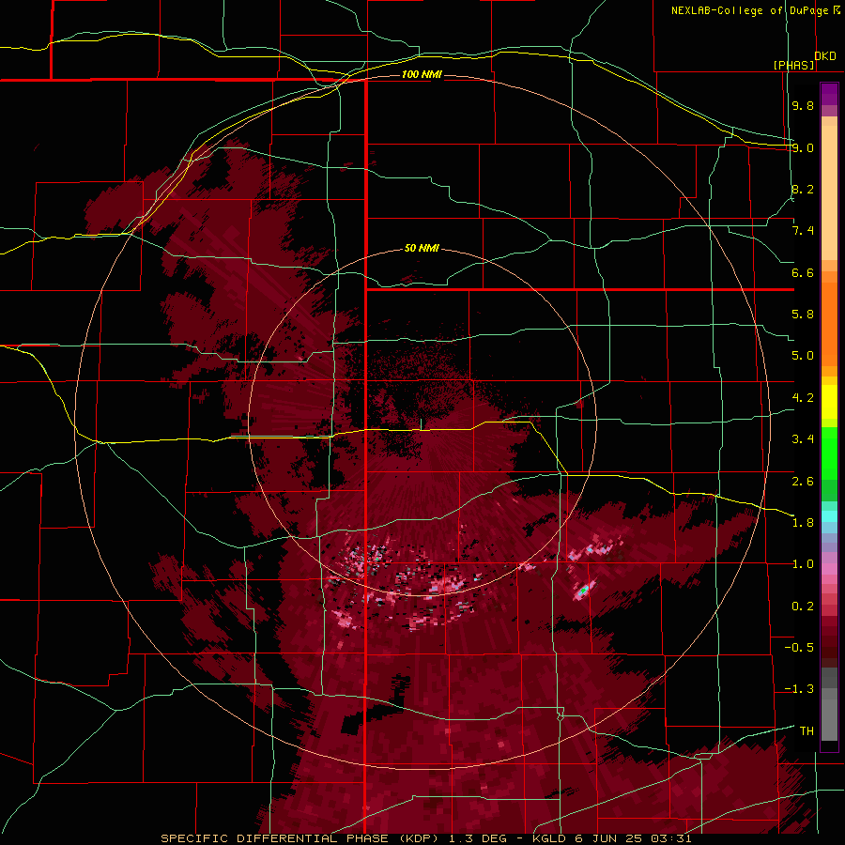The height and width of the screenshot is (845, 845).
Task: Click the 7.4 scale label
Action: tap(803, 231)
